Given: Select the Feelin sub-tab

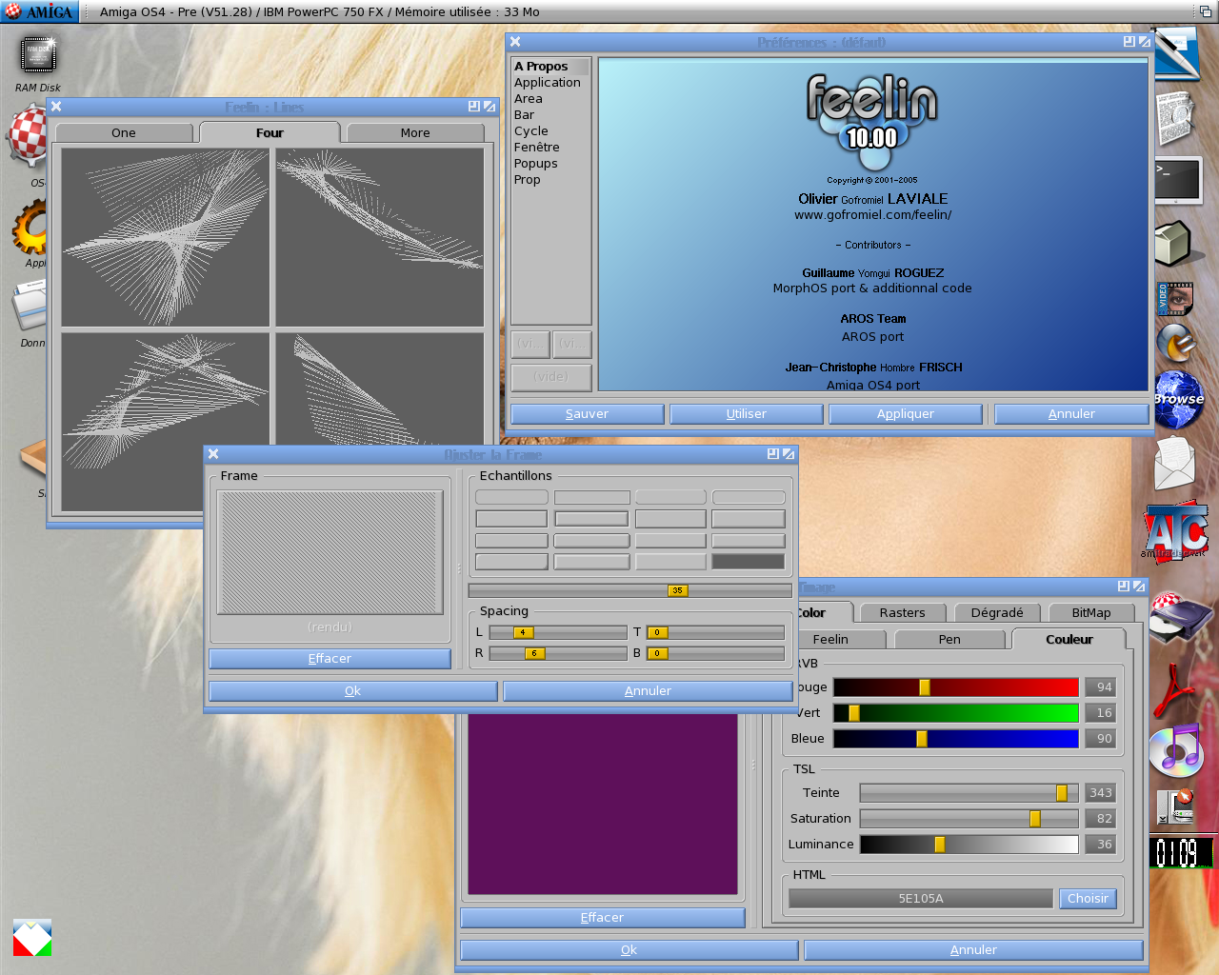Looking at the screenshot, I should pyautogui.click(x=830, y=640).
